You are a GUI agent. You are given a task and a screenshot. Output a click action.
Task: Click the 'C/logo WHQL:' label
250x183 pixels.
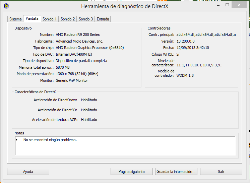click(163, 54)
